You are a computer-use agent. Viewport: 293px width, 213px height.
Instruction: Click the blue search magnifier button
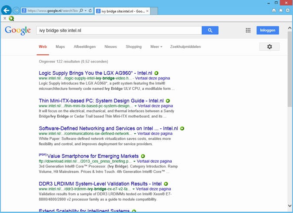pos(210,30)
